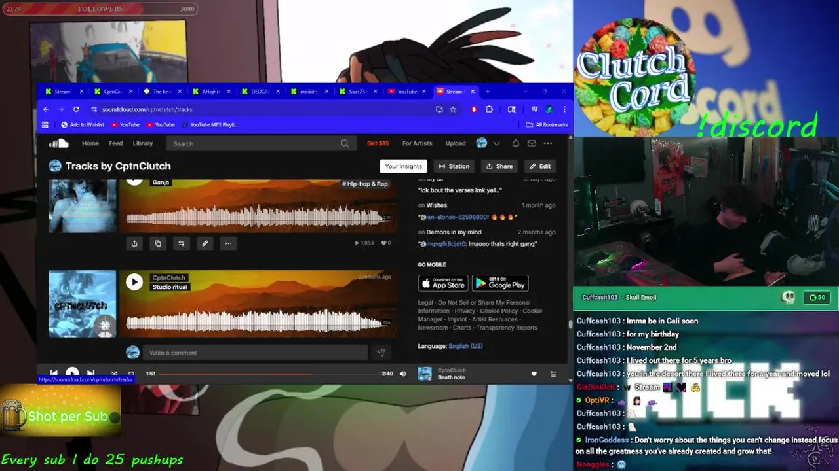This screenshot has width=839, height=471.
Task: Open more options for the Ganja track
Action: pos(228,243)
